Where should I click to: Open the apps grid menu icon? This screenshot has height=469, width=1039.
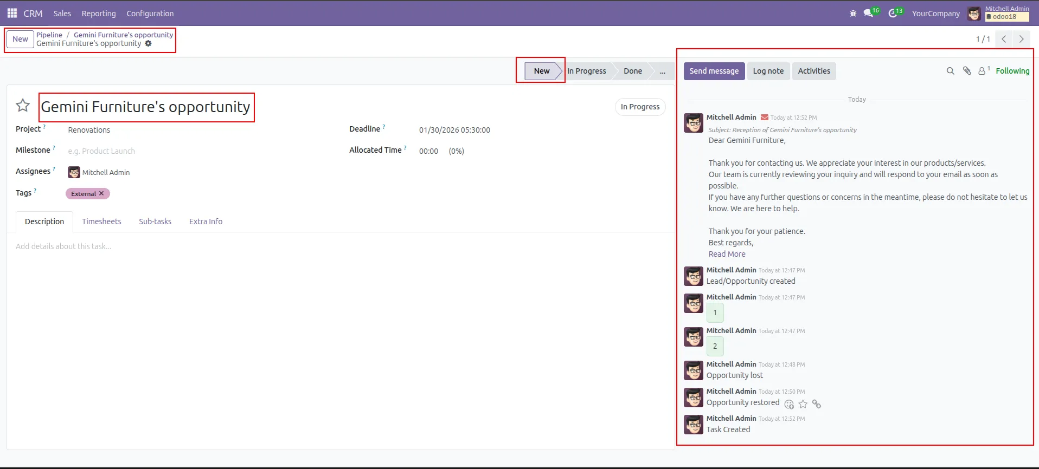coord(12,13)
